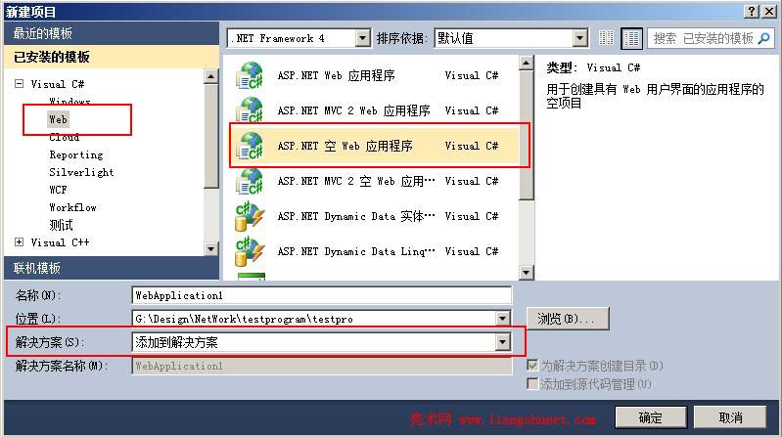The width and height of the screenshot is (782, 437).
Task: Collapse the Visual C# tree node
Action: pyautogui.click(x=19, y=84)
